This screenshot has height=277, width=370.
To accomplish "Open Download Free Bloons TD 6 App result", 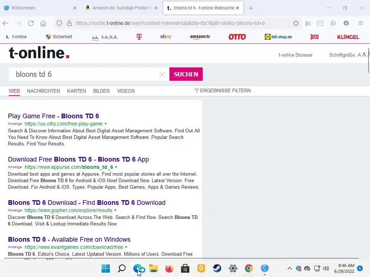I will point(78,159).
